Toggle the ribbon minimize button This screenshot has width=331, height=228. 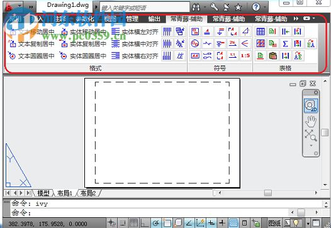click(x=306, y=19)
